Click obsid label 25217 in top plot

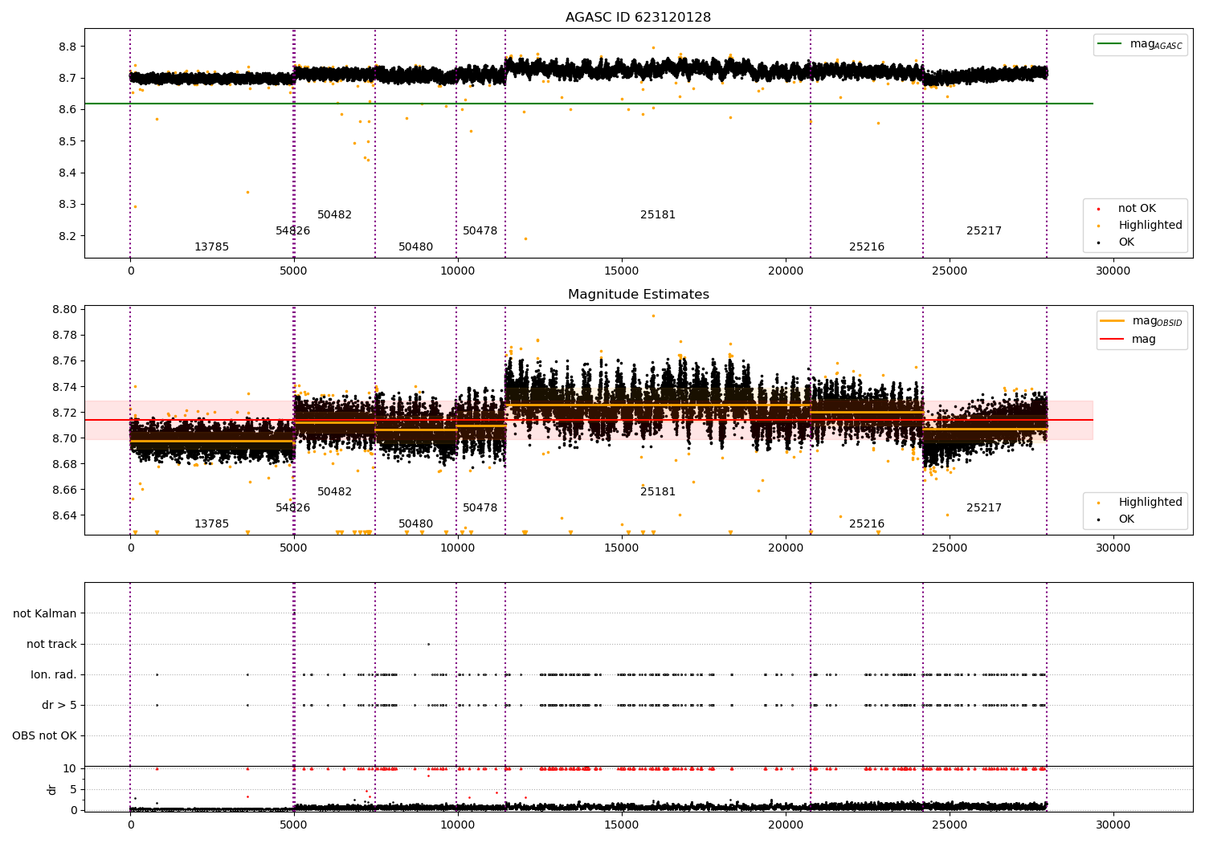[x=984, y=231]
